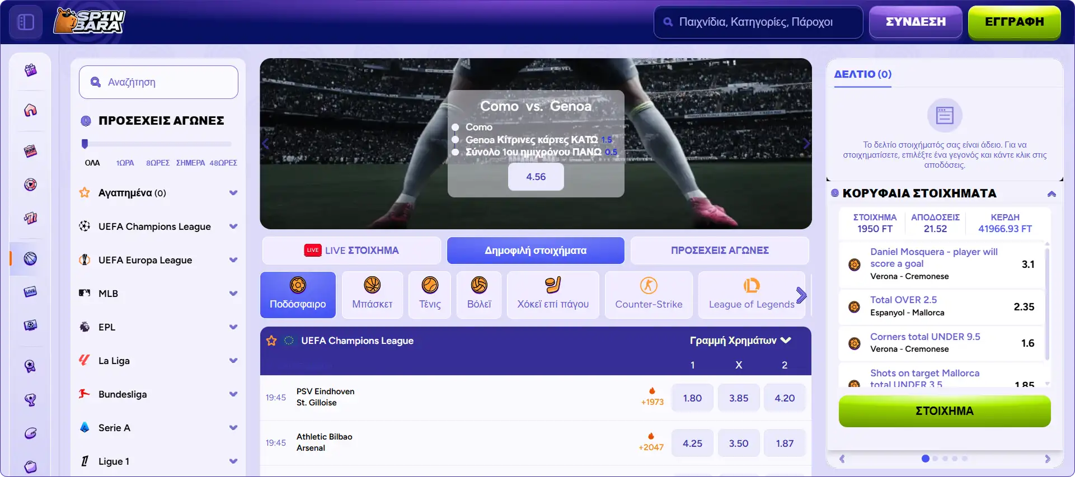Select odds 1.80 for PSV Eindhoven

point(692,398)
